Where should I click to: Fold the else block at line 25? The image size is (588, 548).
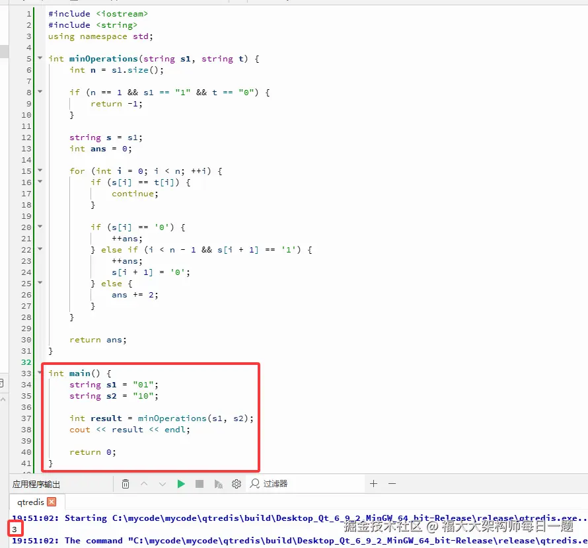(x=40, y=282)
